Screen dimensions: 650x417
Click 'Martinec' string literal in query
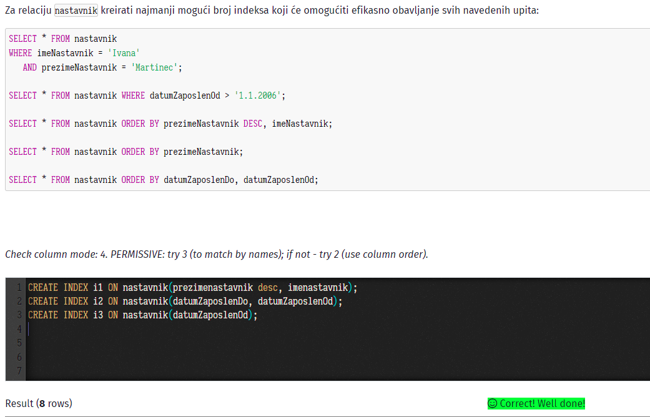coord(154,67)
